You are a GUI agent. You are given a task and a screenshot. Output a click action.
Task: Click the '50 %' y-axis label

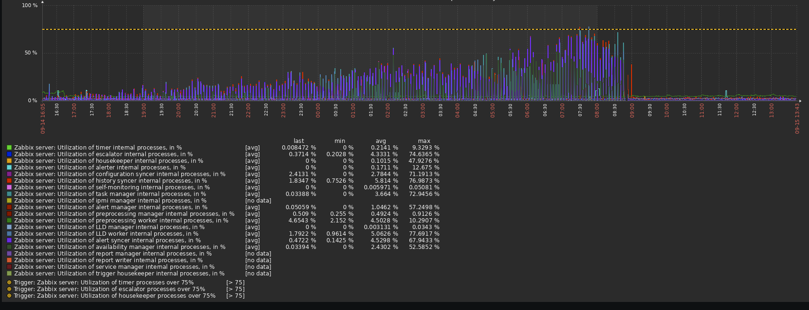pyautogui.click(x=31, y=53)
